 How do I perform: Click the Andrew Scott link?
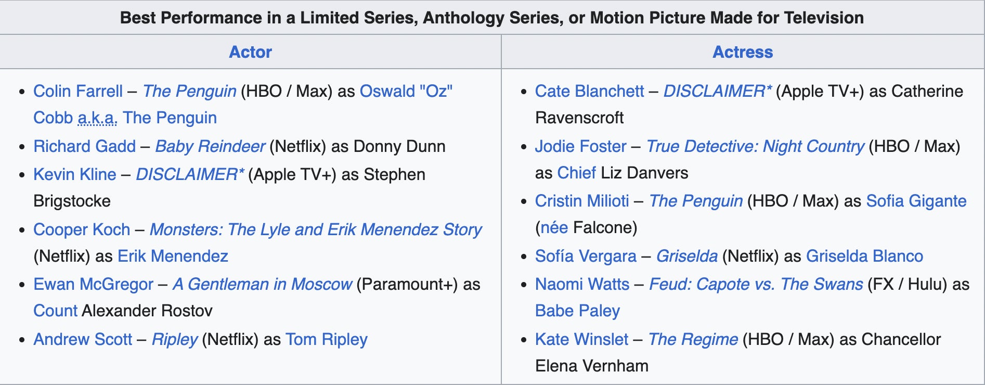[x=83, y=339]
